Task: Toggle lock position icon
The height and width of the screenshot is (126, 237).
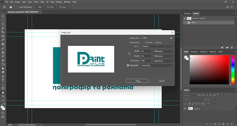Action: pyautogui.click(x=196, y=104)
